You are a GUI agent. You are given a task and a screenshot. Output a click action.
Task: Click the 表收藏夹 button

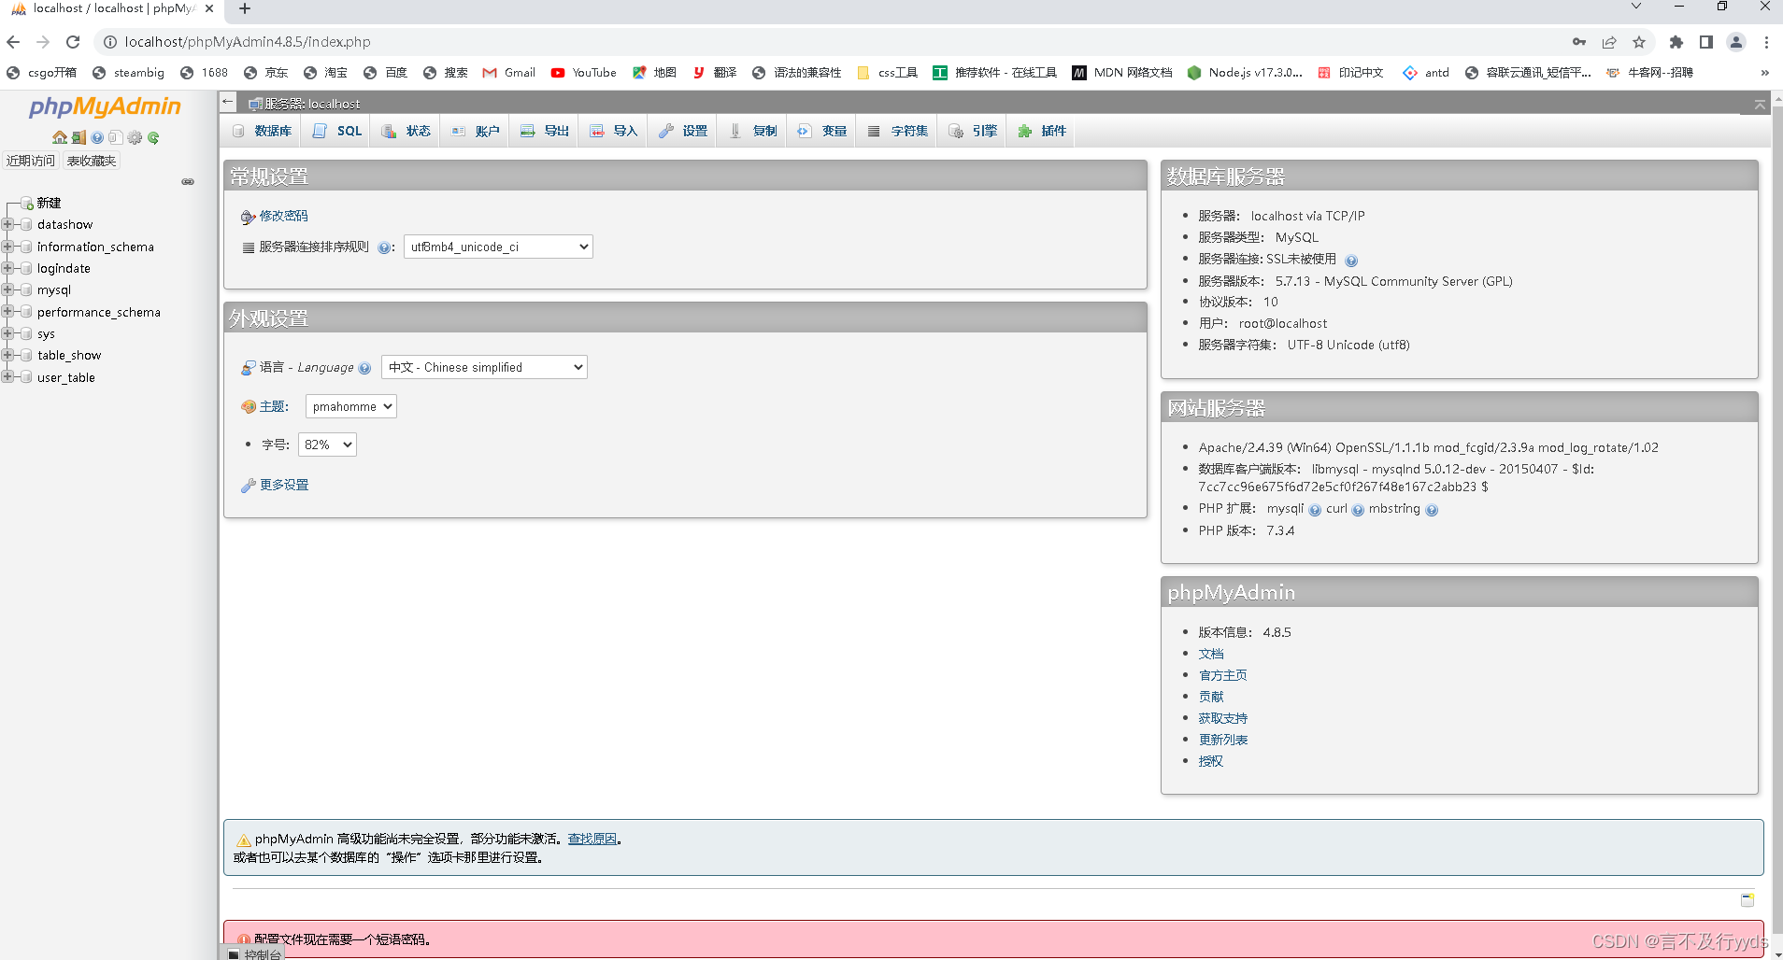click(92, 161)
